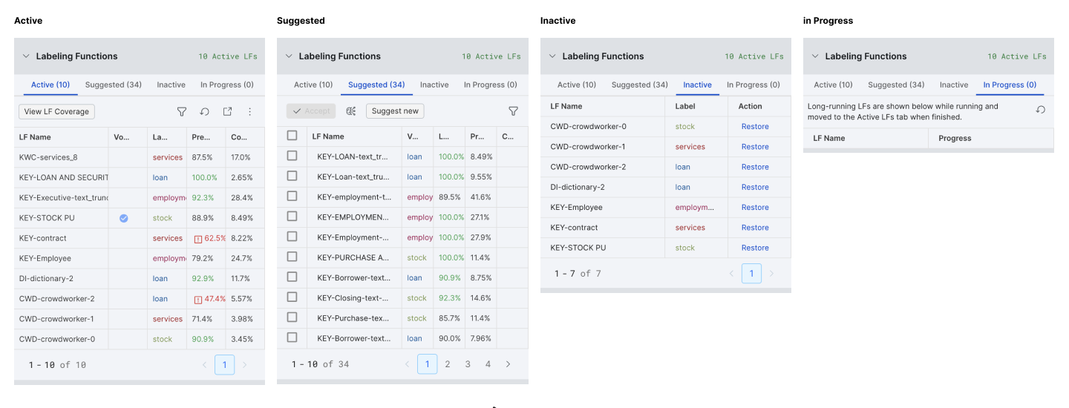Viewport: 1069px width, 408px height.
Task: Click the 10 Active LFs label in Active panel
Action: pyautogui.click(x=228, y=56)
